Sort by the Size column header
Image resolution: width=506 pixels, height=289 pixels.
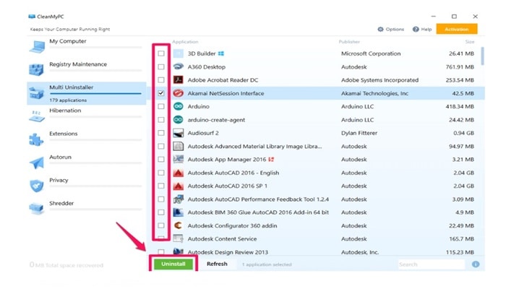(x=470, y=42)
